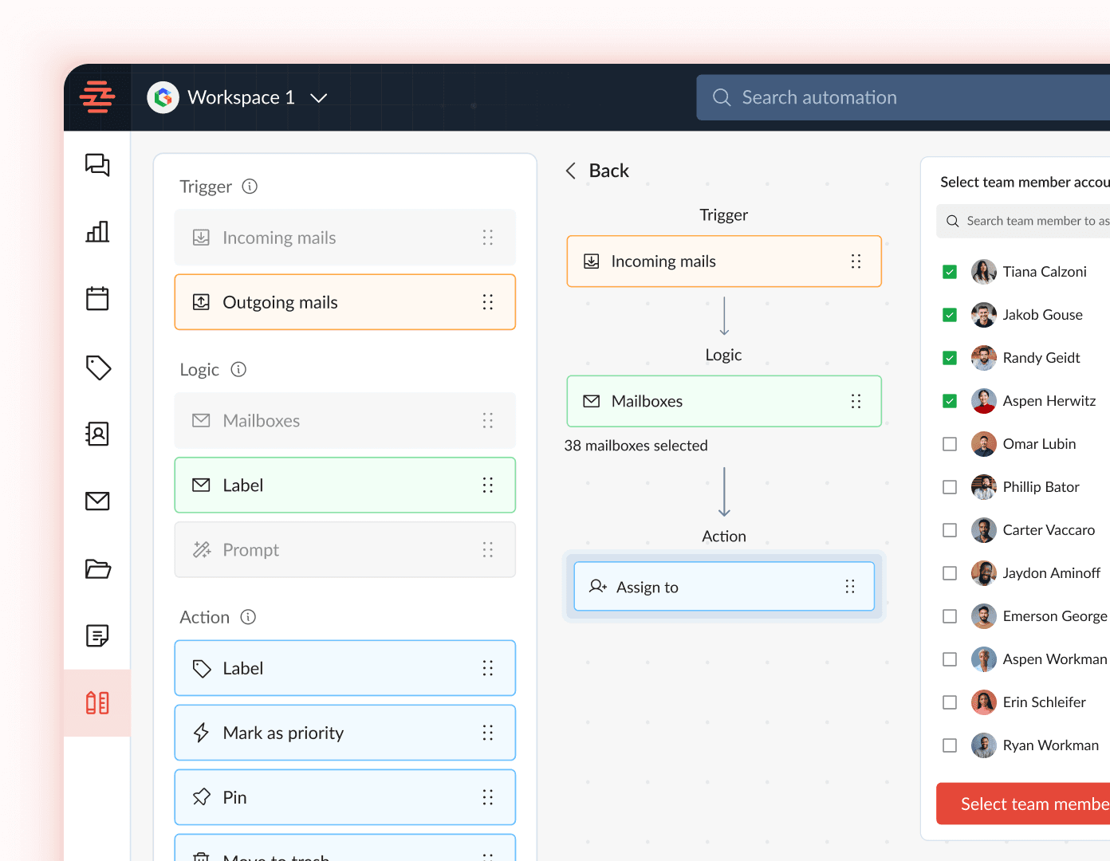Open the conversations chat icon in sidebar
Viewport: 1110px width, 861px height.
pyautogui.click(x=97, y=165)
